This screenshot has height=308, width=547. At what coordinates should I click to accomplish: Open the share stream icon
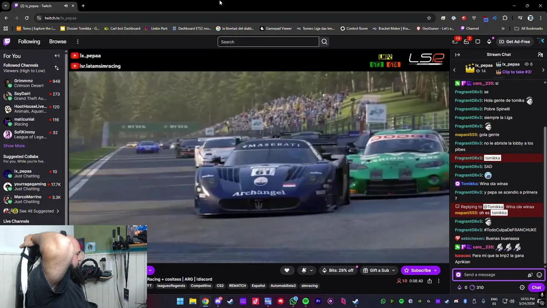point(429,281)
